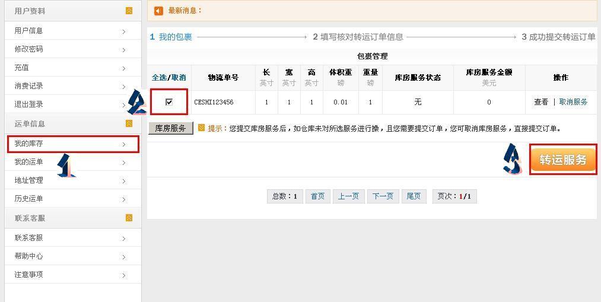Click arrow chevron next to 历史运单
601x302 pixels.
pos(124,199)
